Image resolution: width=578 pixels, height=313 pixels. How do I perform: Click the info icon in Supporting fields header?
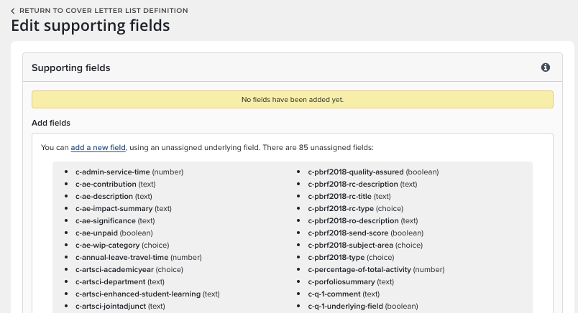tap(546, 67)
